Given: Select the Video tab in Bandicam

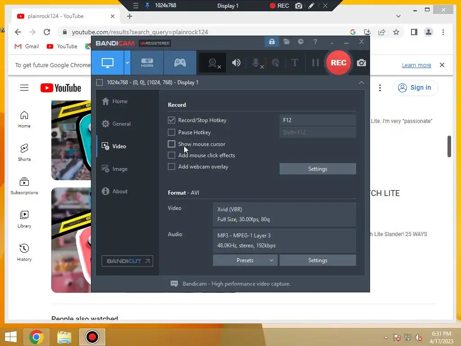Looking at the screenshot, I should pos(114,146).
